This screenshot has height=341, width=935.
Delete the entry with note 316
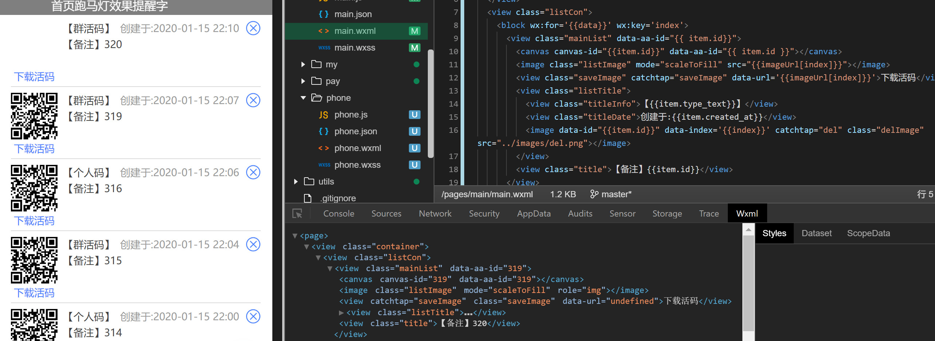coord(253,172)
